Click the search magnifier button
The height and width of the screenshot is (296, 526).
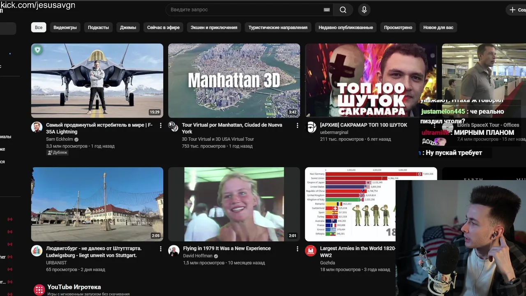(x=343, y=10)
